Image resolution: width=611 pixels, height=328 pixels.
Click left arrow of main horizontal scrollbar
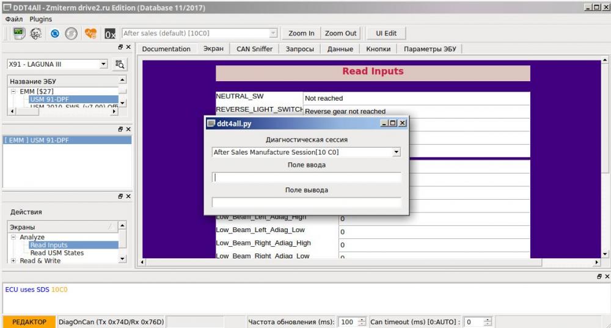click(142, 263)
